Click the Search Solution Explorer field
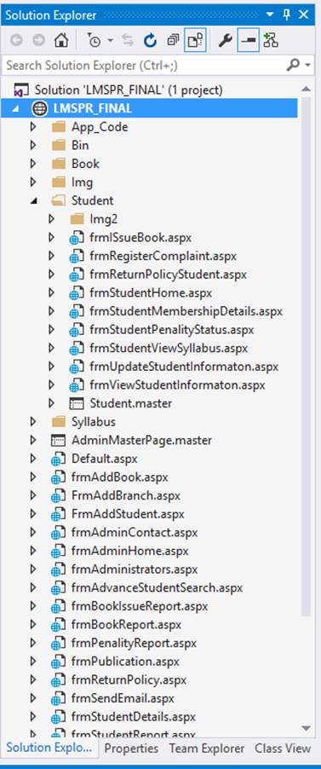The height and width of the screenshot is (769, 321). (145, 65)
